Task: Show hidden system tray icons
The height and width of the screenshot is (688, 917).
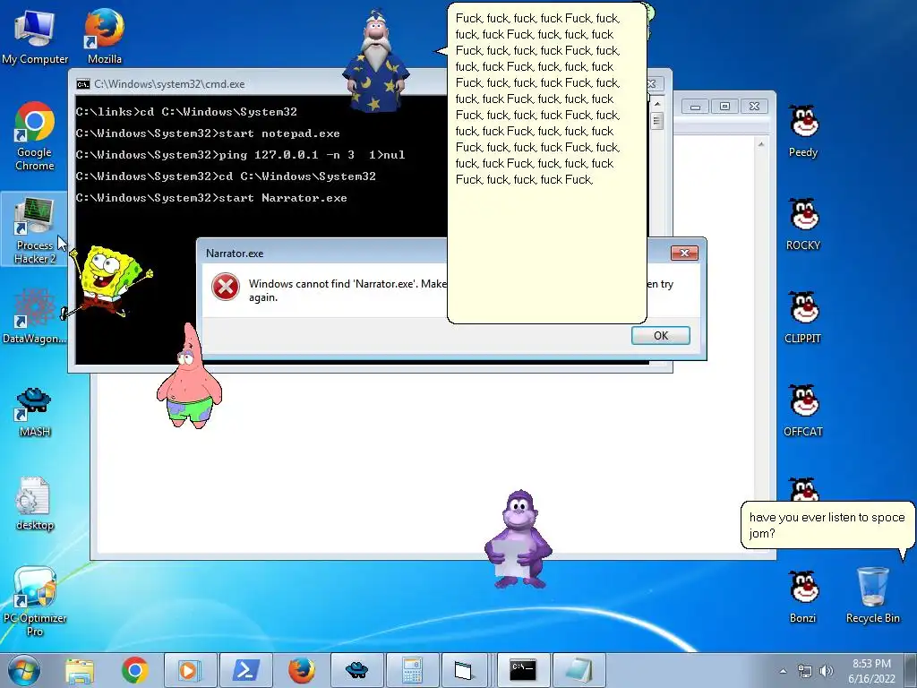Action: tap(783, 671)
